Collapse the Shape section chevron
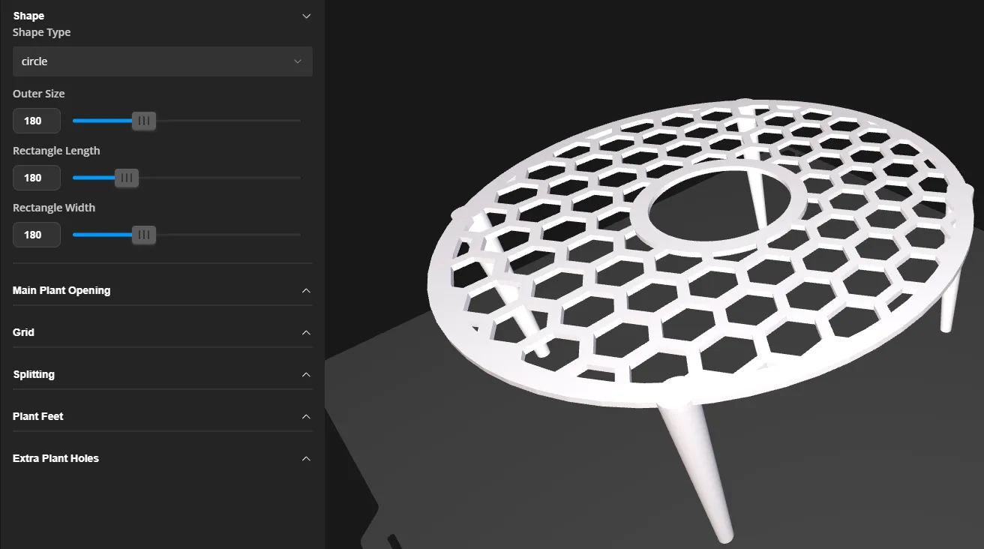The width and height of the screenshot is (984, 549). (x=306, y=16)
